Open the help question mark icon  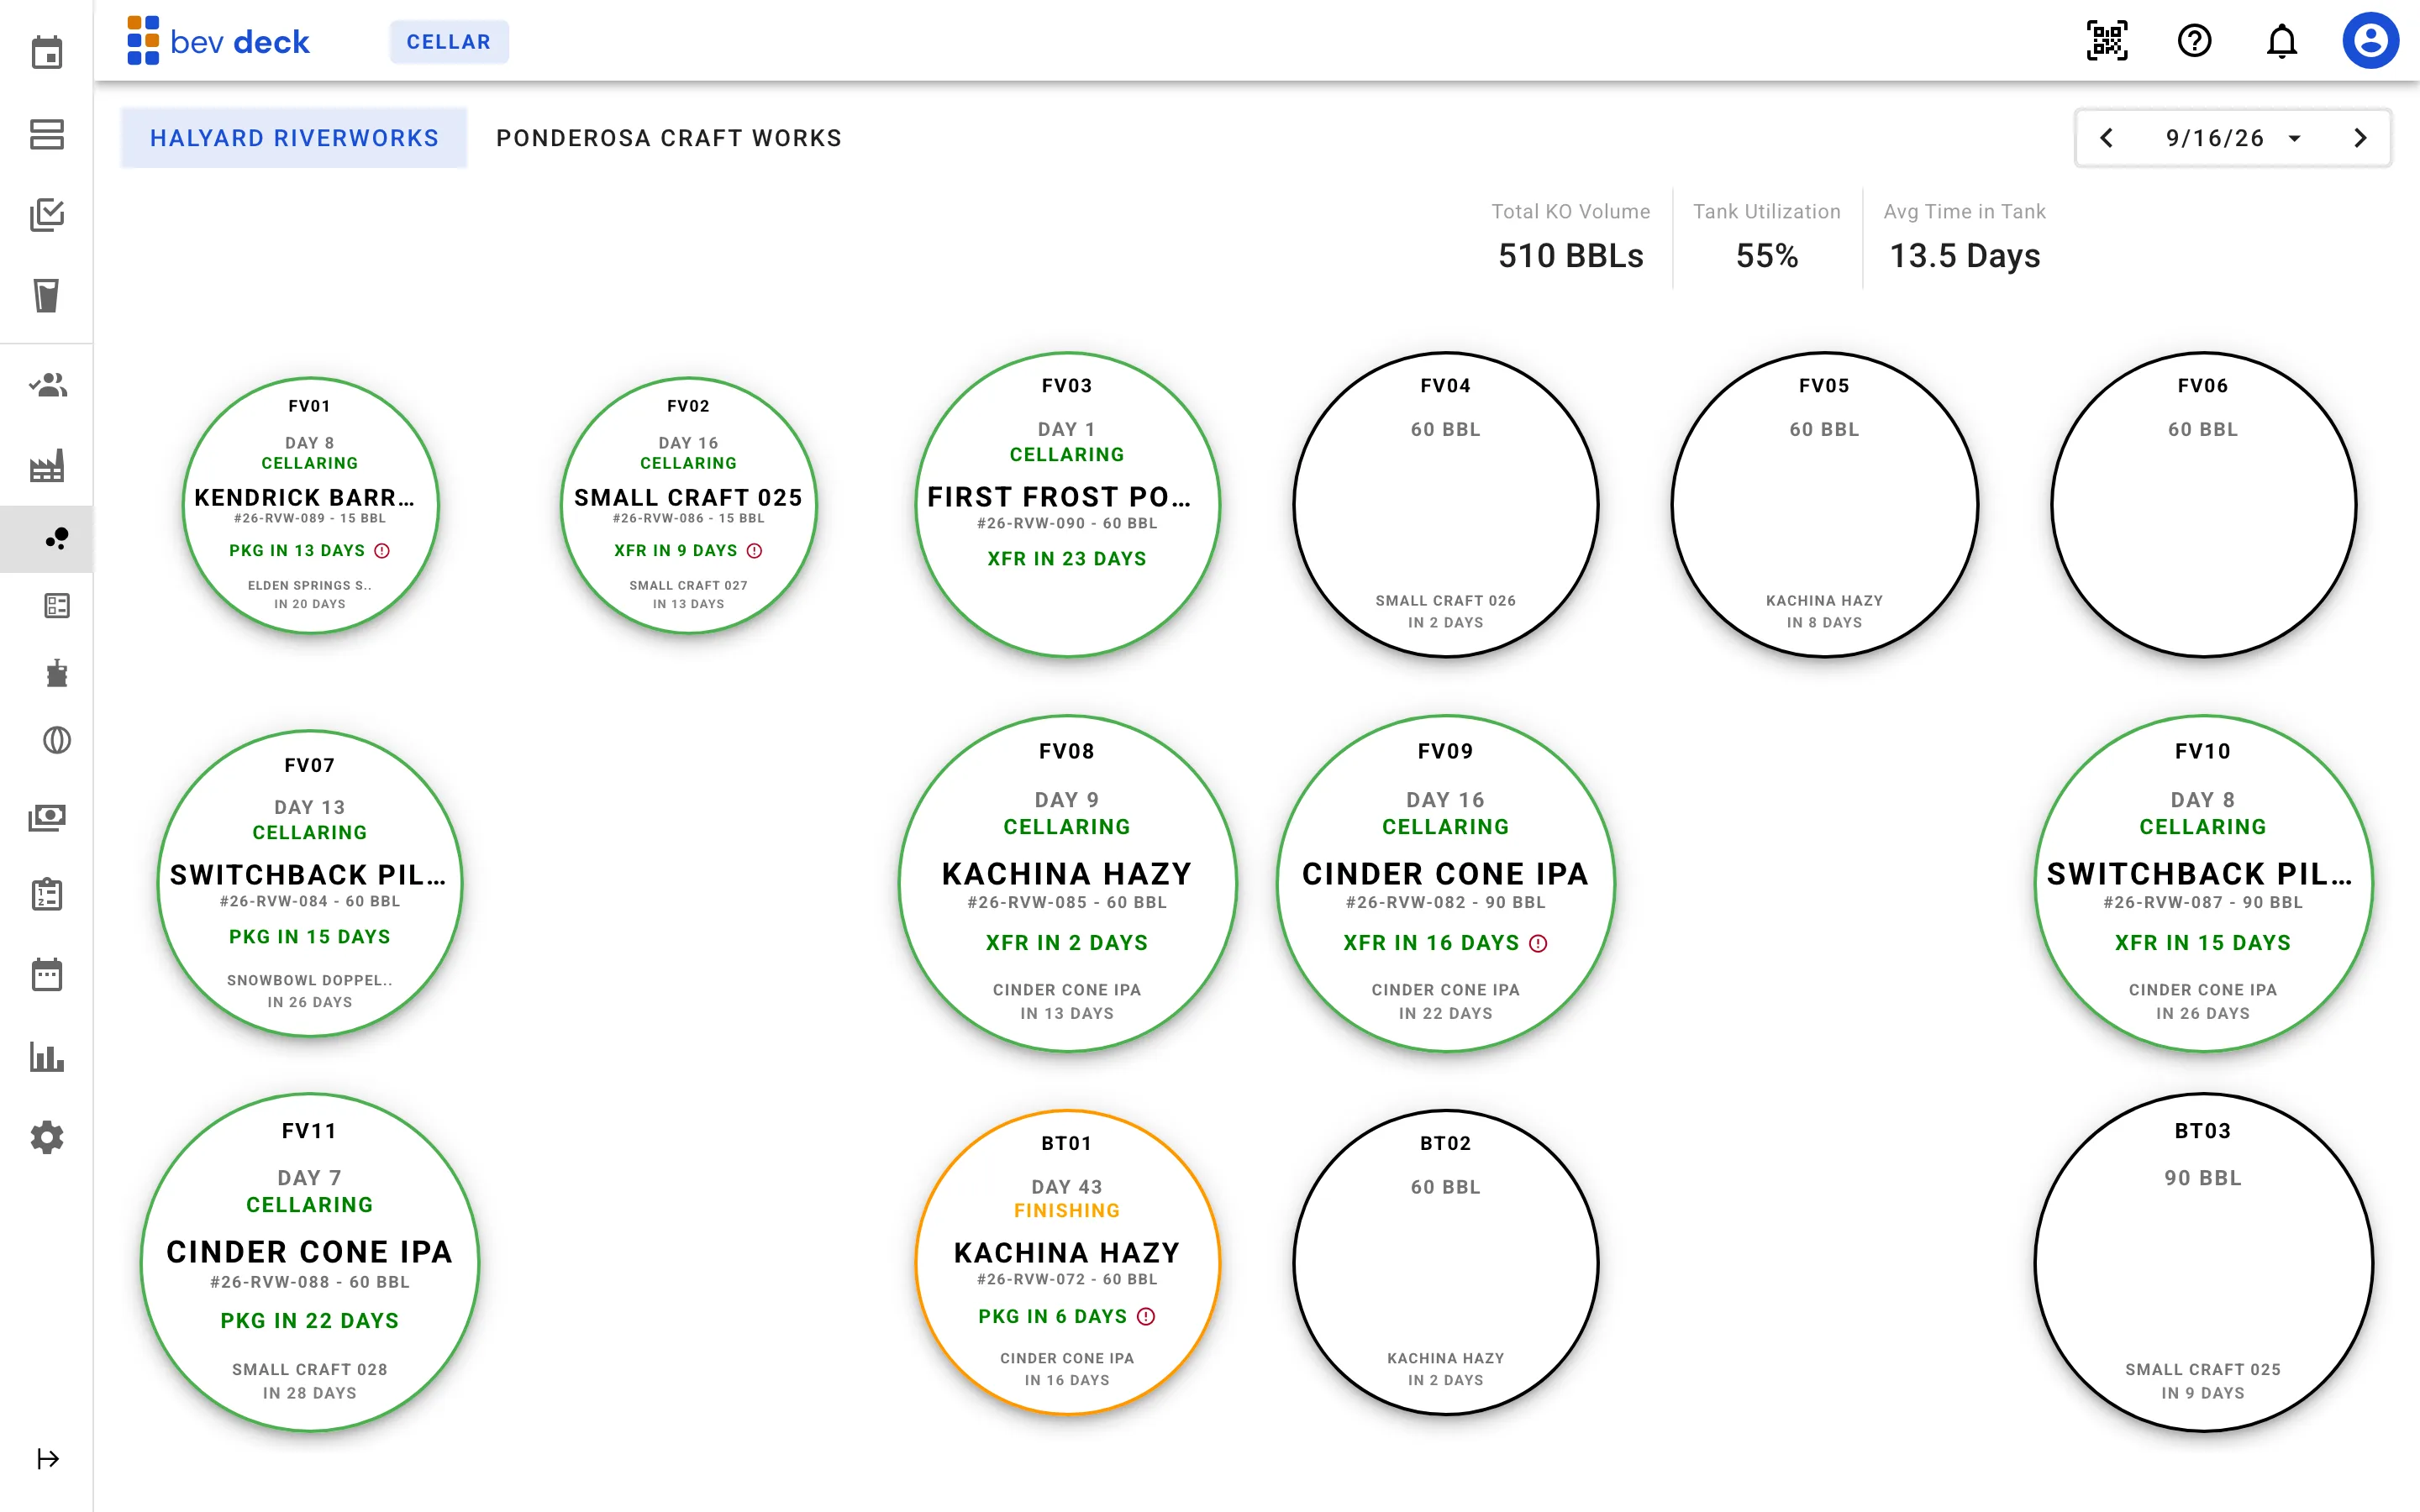coord(2194,41)
